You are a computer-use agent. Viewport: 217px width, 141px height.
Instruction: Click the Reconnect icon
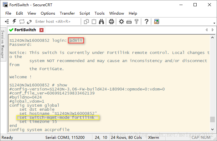tap(22, 22)
